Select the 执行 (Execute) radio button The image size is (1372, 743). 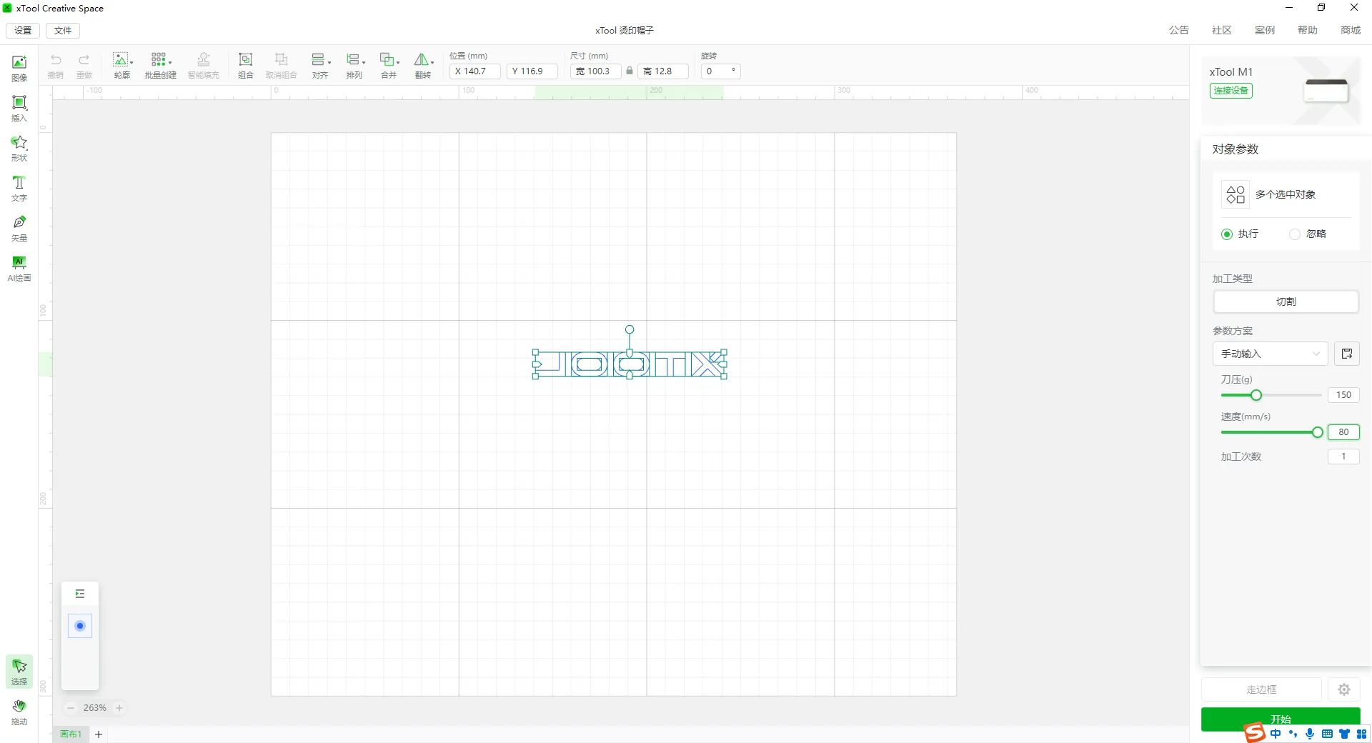tap(1227, 234)
